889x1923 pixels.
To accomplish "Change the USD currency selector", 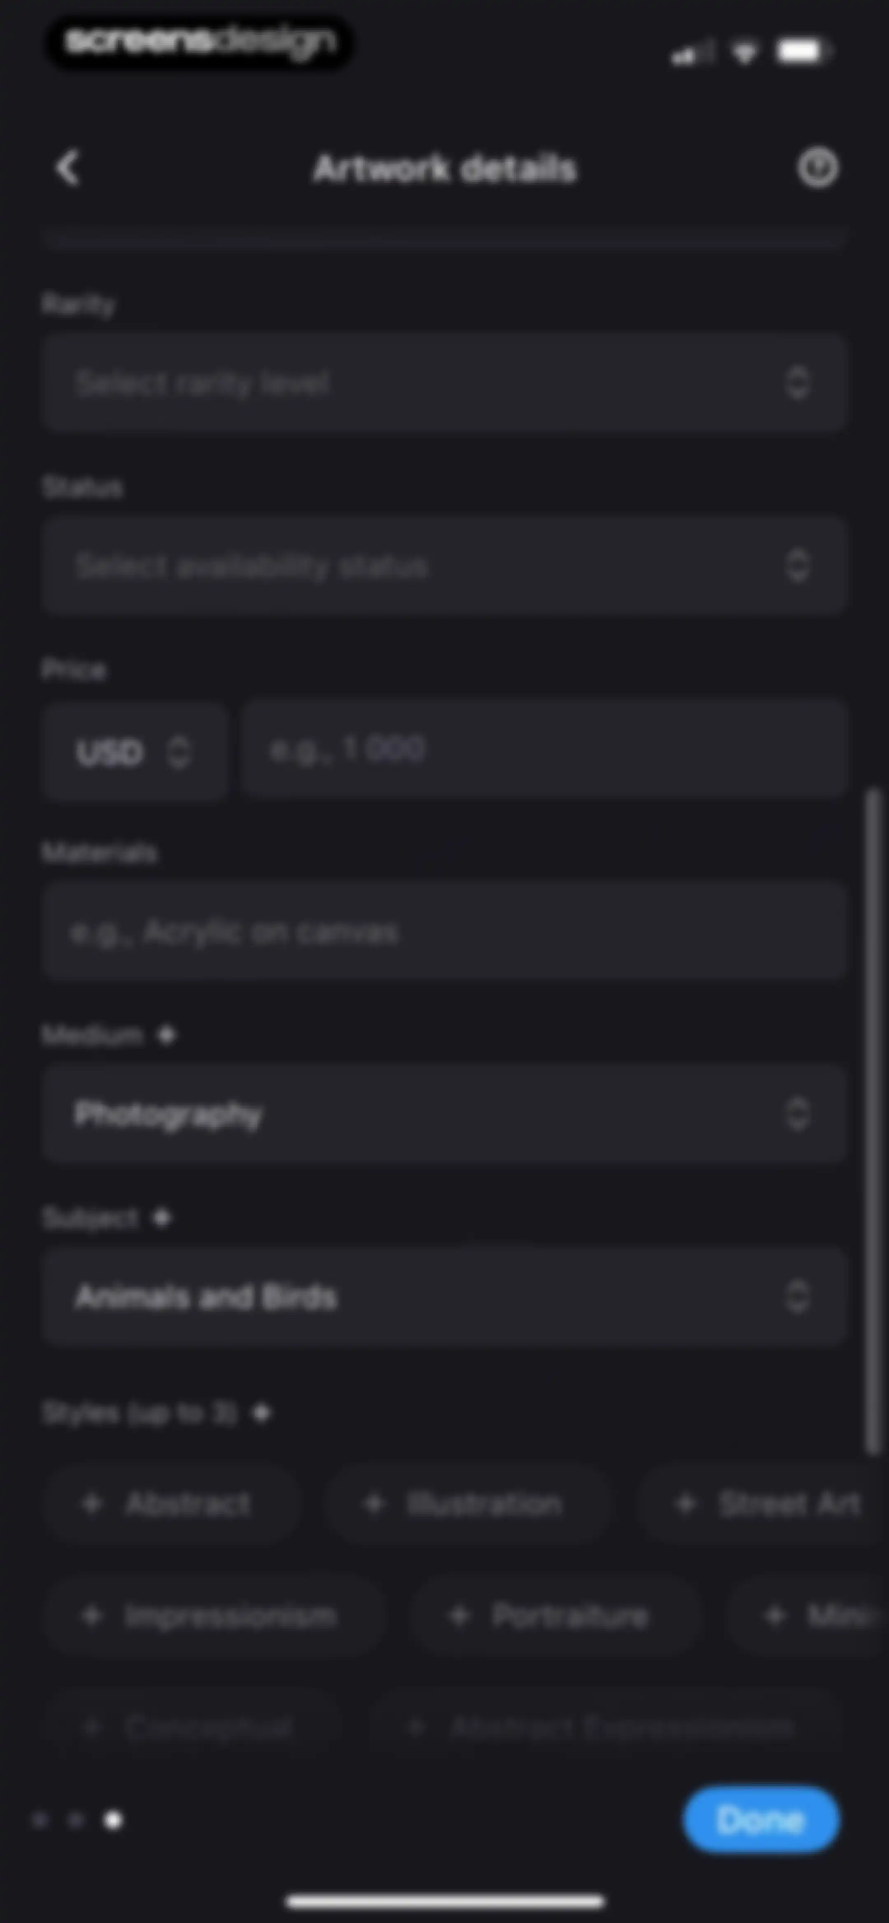I will click(135, 751).
